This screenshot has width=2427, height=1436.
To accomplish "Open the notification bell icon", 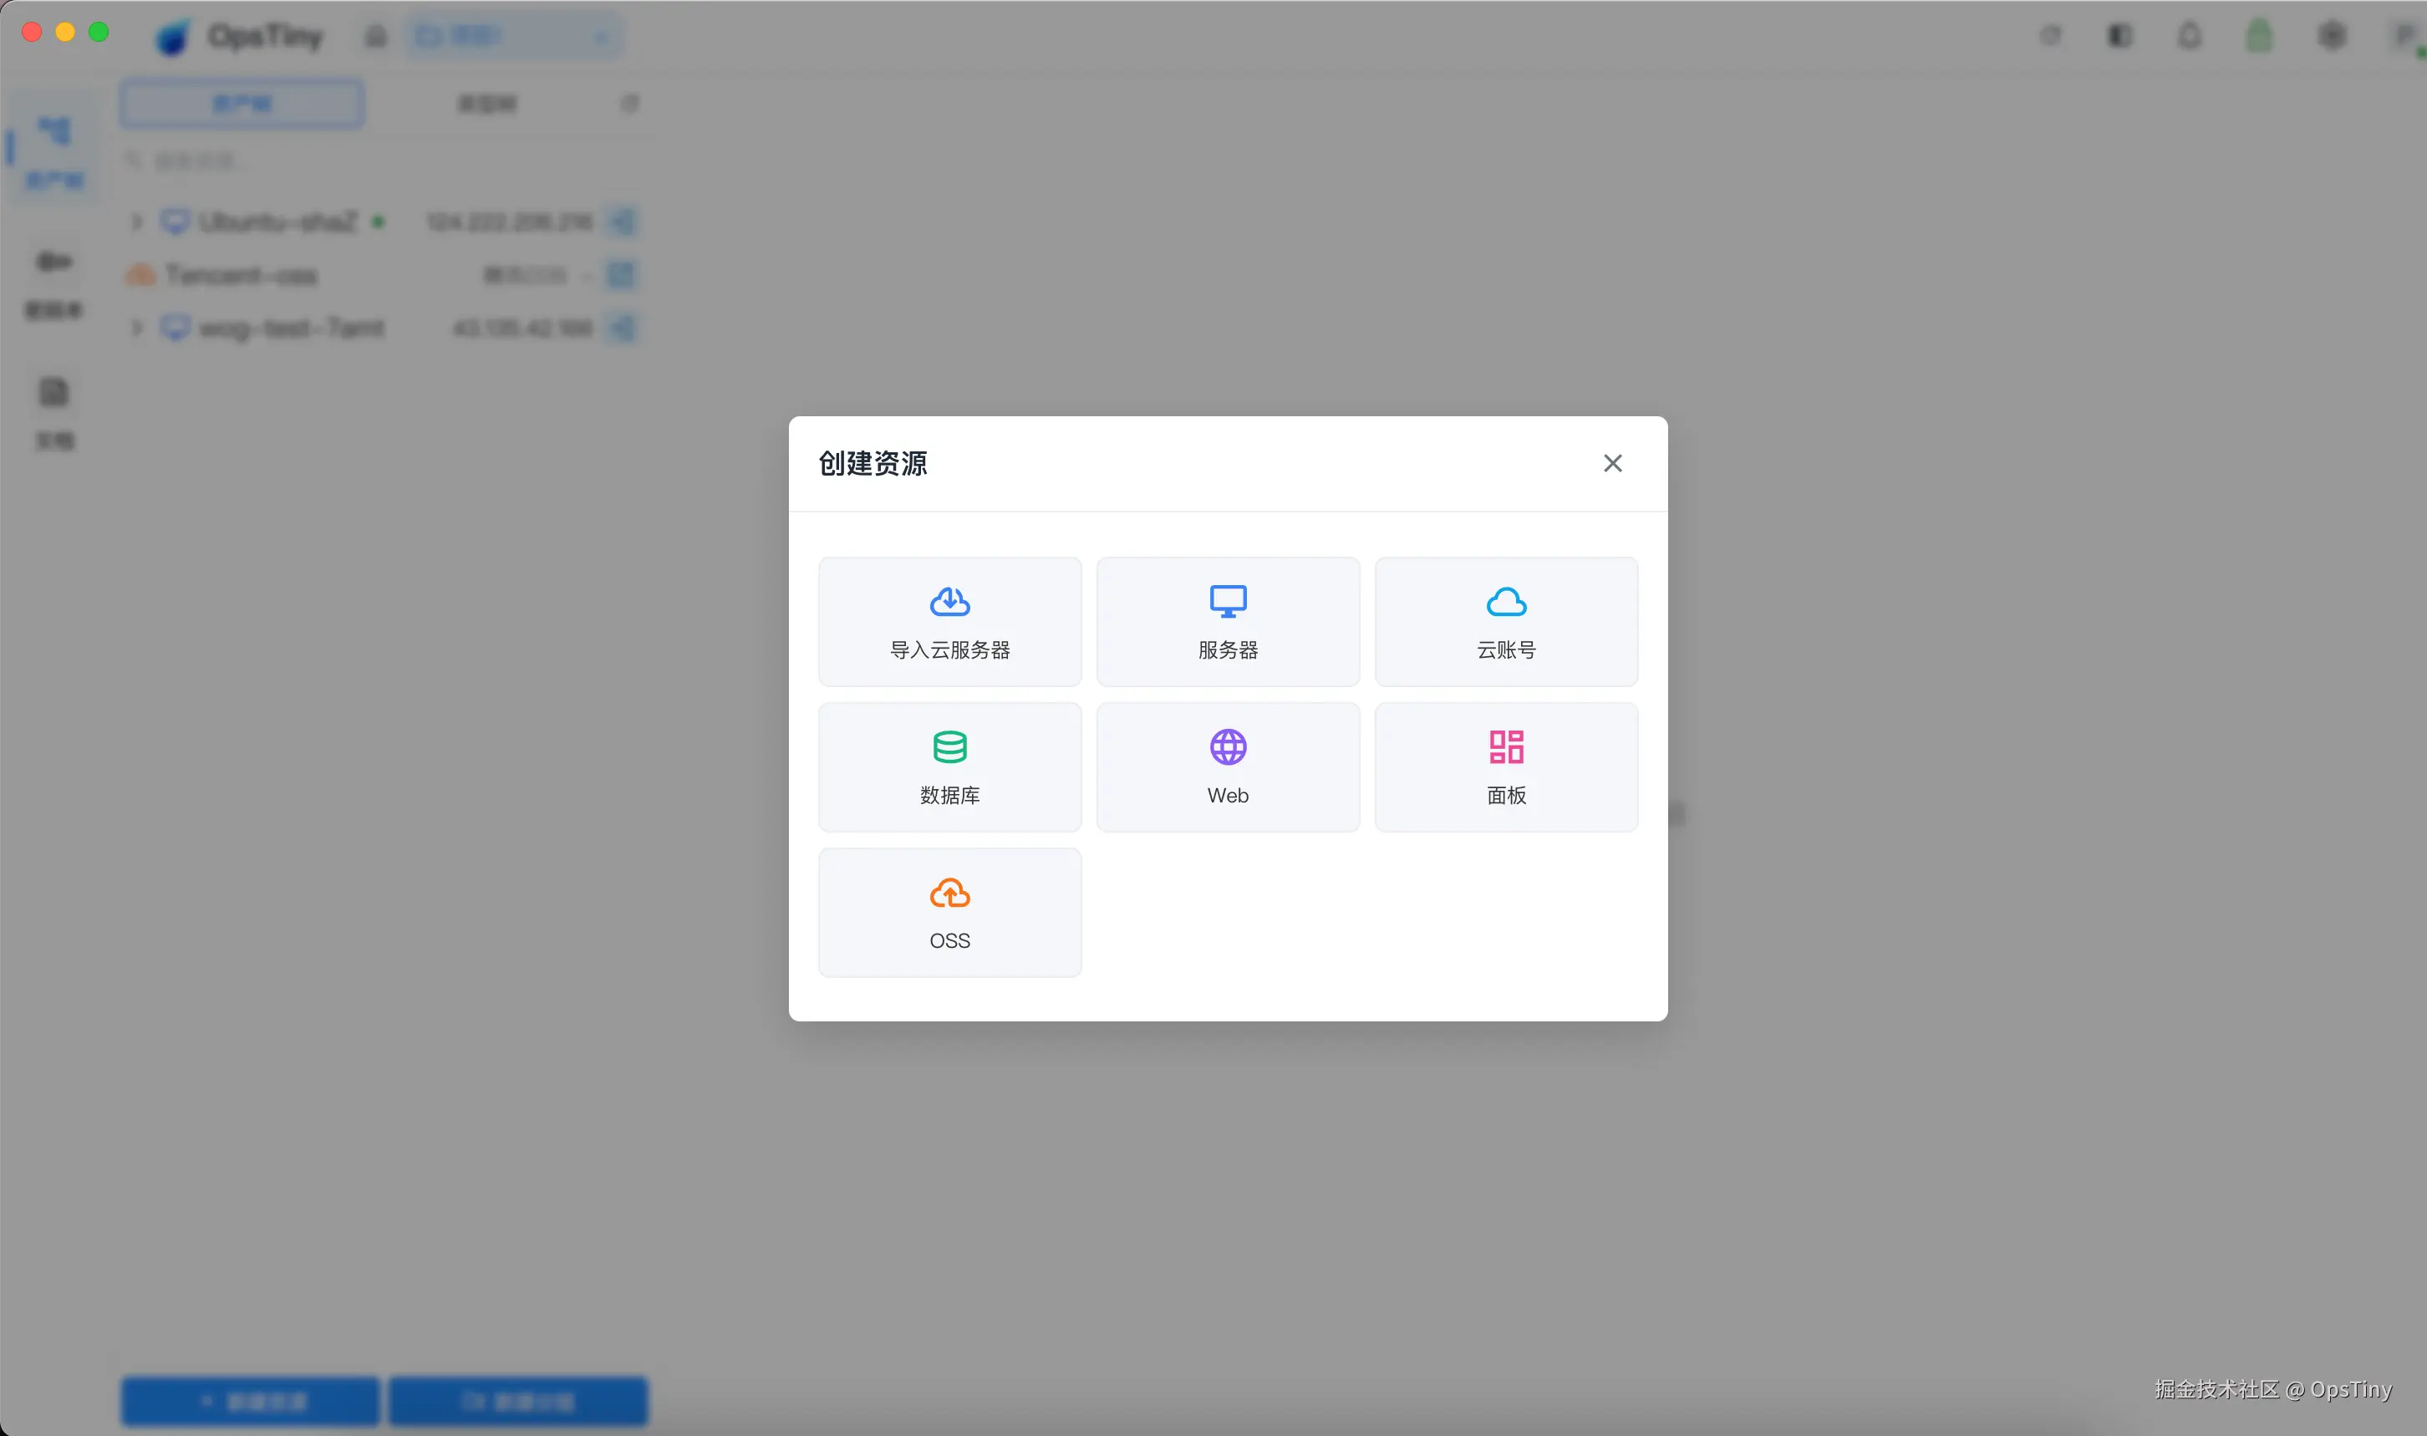I will pyautogui.click(x=2189, y=37).
